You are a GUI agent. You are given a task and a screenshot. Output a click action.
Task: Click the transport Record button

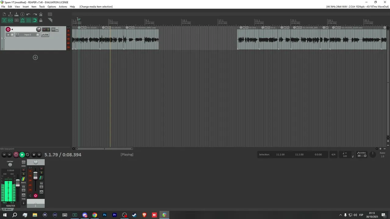coord(16,155)
